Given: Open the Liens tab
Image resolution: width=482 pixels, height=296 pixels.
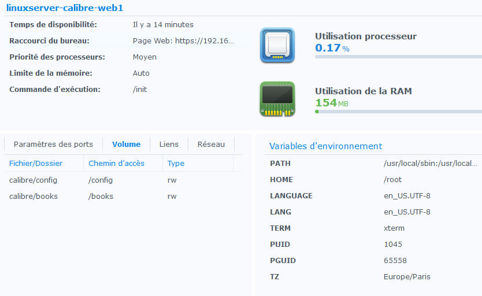Looking at the screenshot, I should 169,144.
